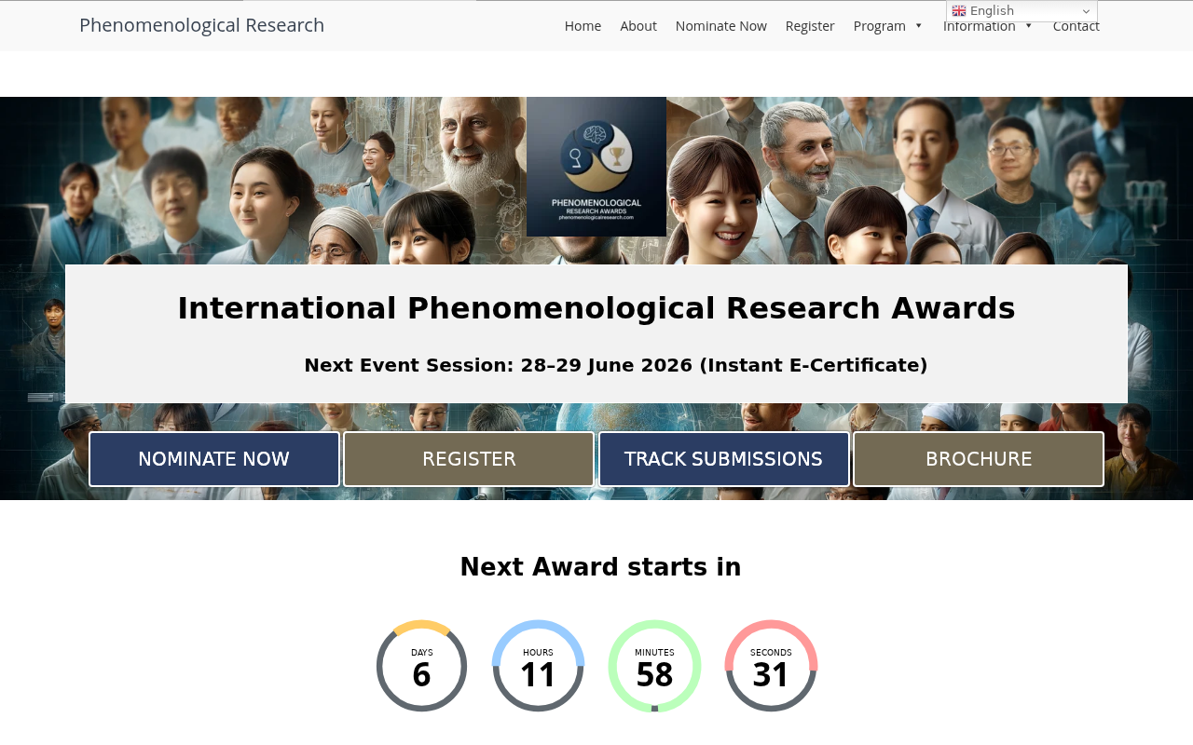Click the International Phenomenological Research Awards heading
Screen dimensions: 1193x745
[596, 308]
